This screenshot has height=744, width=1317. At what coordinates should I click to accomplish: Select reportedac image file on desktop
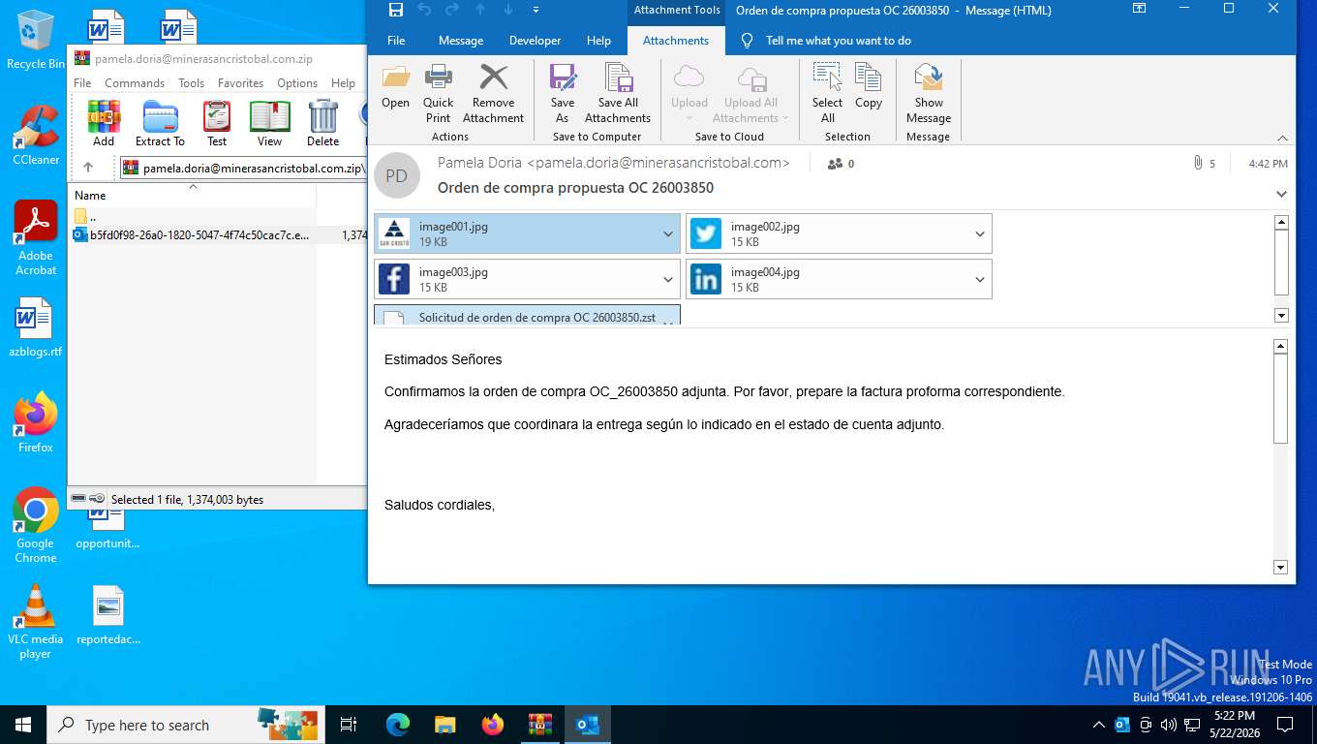pyautogui.click(x=108, y=615)
